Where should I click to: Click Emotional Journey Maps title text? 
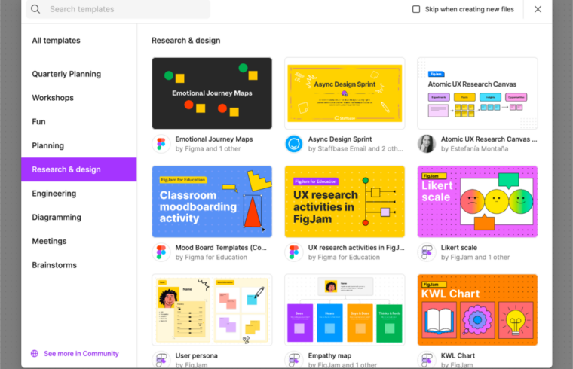214,139
